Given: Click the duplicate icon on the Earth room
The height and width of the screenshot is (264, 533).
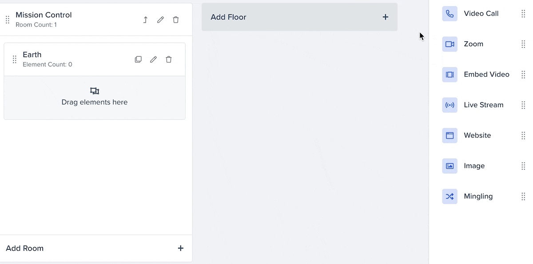Looking at the screenshot, I should (138, 59).
